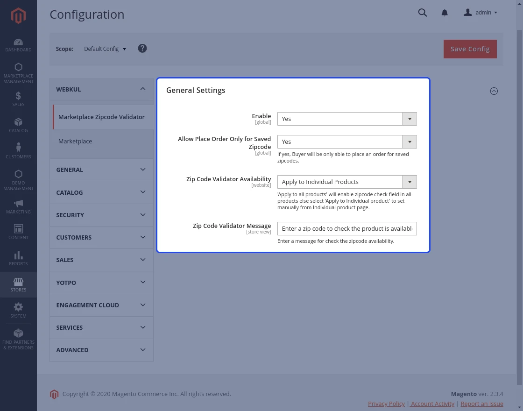This screenshot has width=523, height=411.
Task: Open the Stores sidebar menu
Action: click(x=18, y=284)
